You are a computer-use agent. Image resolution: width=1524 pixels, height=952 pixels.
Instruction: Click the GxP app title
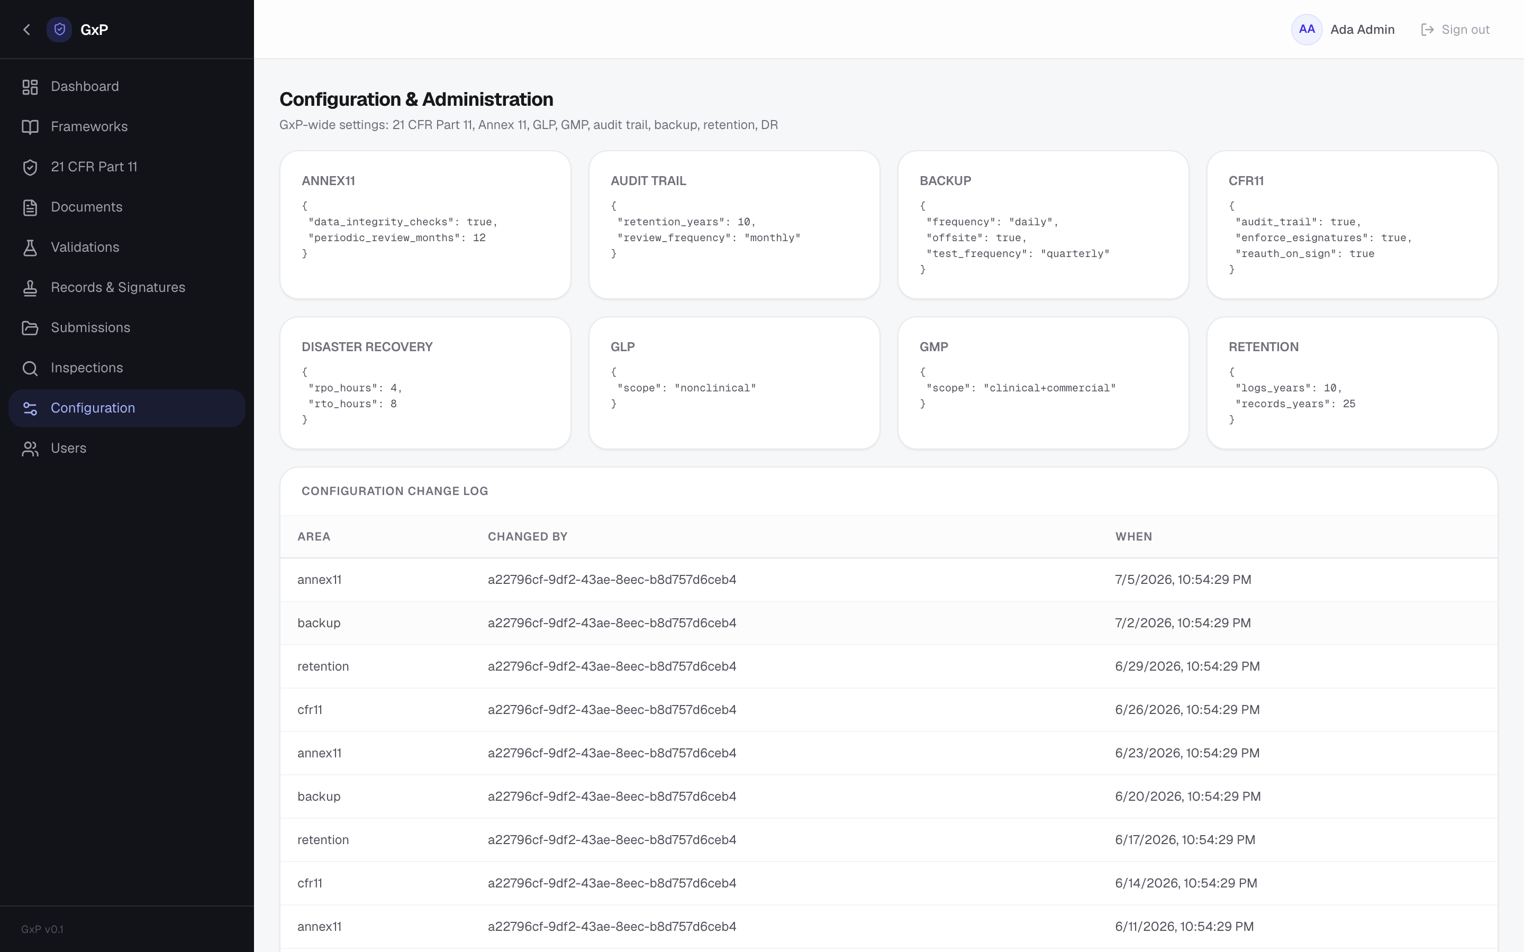(x=95, y=30)
